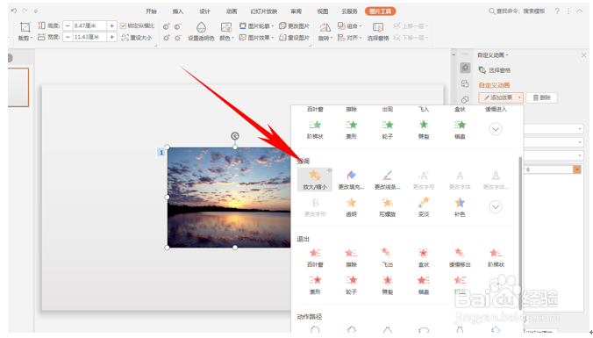593x338 pixels.
Task: Pick the red 飞出 exit effect
Action: coord(387,257)
